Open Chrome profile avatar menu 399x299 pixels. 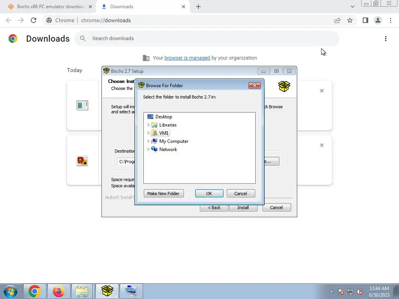point(378,20)
